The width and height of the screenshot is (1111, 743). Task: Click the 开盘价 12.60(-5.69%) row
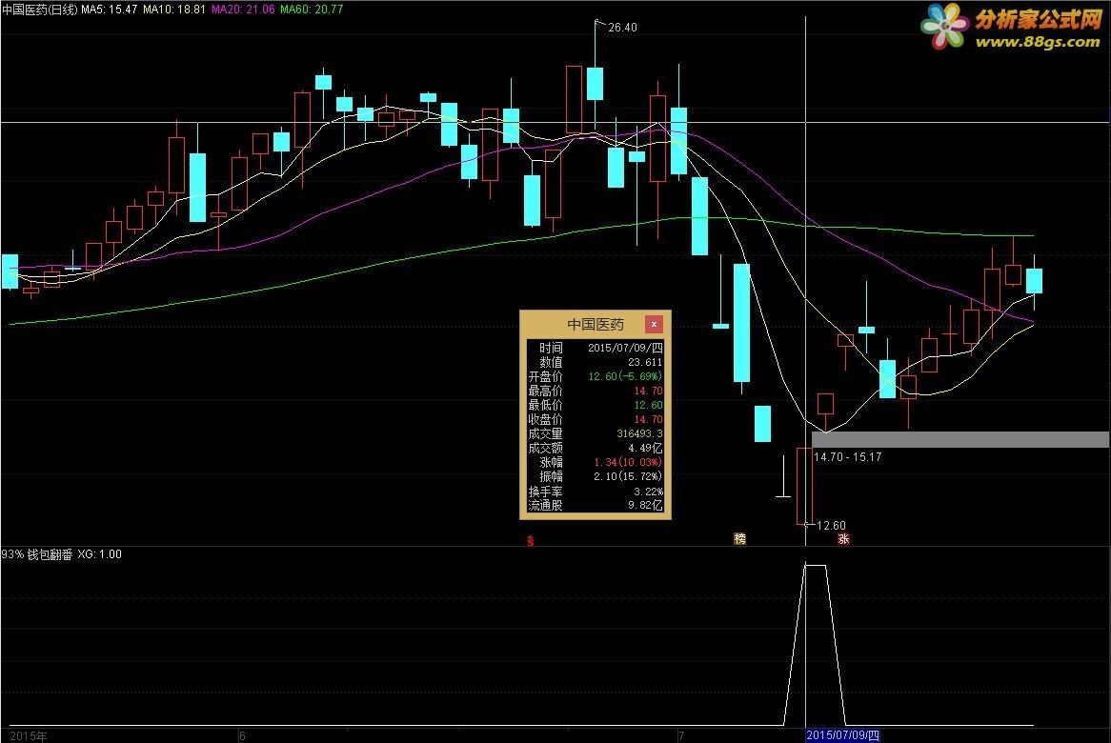596,376
